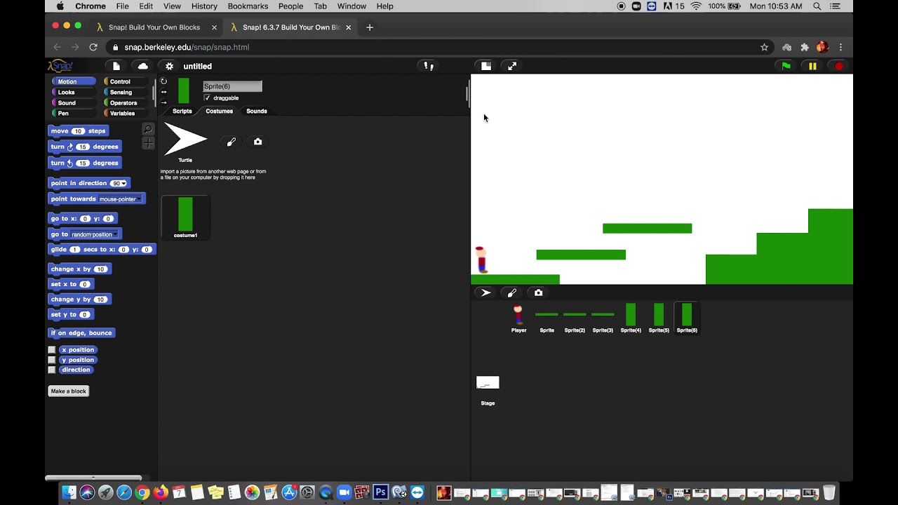This screenshot has width=898, height=505.
Task: Take a camera snapshot for a new costume
Action: (x=257, y=142)
